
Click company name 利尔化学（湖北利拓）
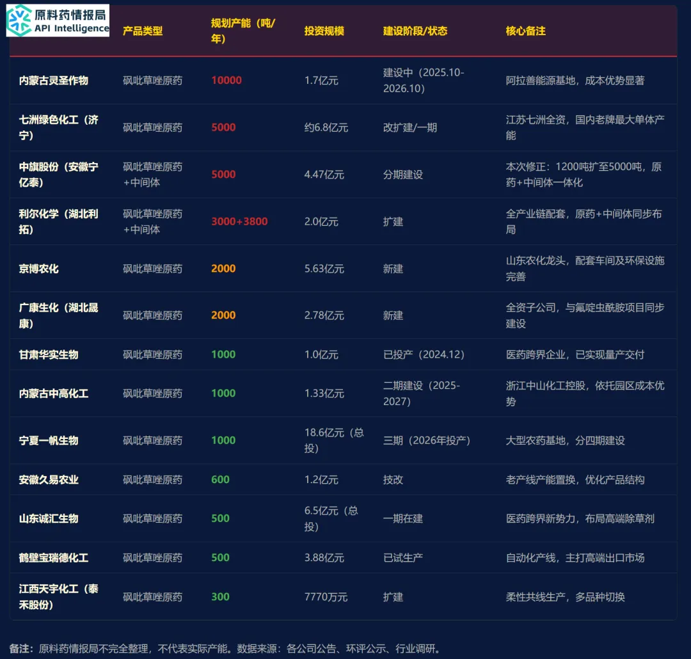(x=59, y=222)
